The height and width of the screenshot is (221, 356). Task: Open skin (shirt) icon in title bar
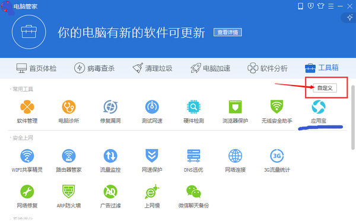tap(321, 6)
